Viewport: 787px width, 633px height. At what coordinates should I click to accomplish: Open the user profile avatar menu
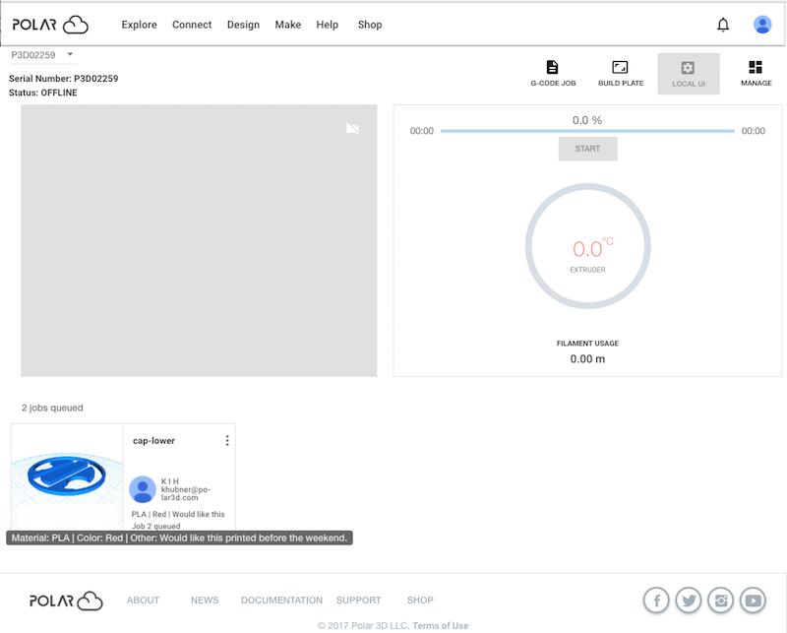[x=761, y=25]
